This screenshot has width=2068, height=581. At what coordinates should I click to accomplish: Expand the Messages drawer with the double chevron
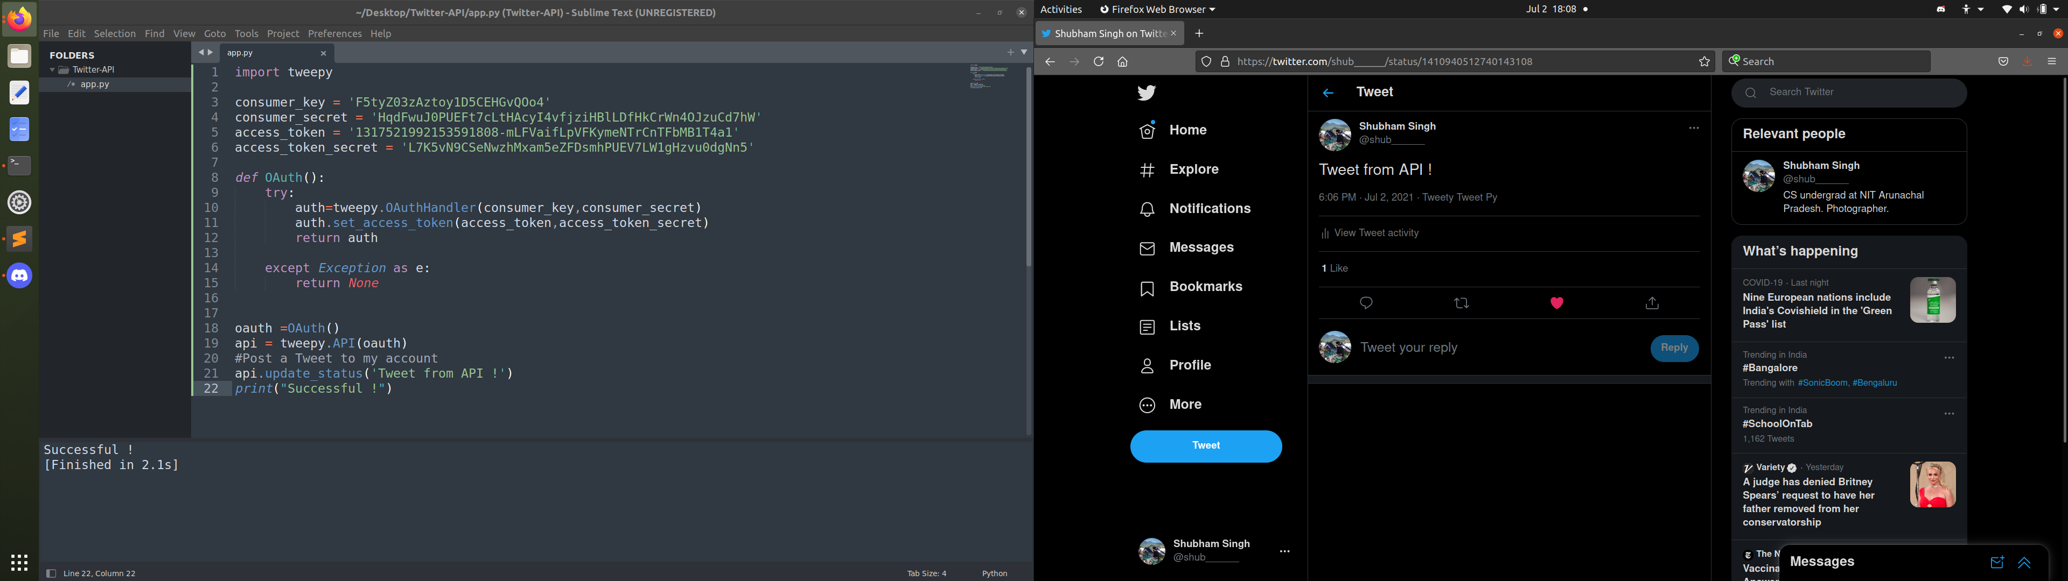2024,563
